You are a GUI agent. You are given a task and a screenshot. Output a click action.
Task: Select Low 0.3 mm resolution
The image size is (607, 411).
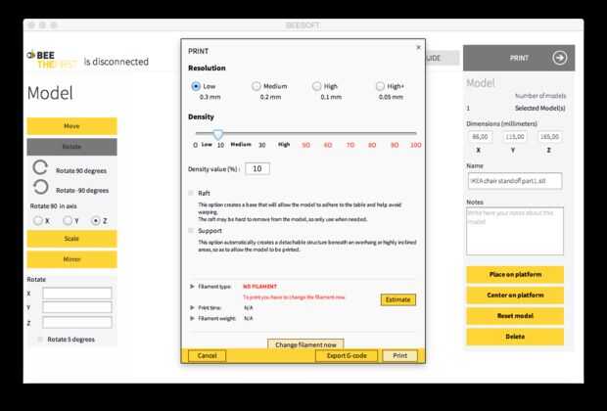[x=196, y=86]
